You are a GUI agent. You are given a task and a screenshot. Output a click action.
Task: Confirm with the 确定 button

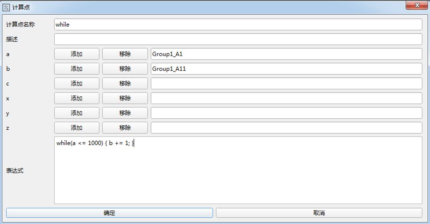click(109, 213)
